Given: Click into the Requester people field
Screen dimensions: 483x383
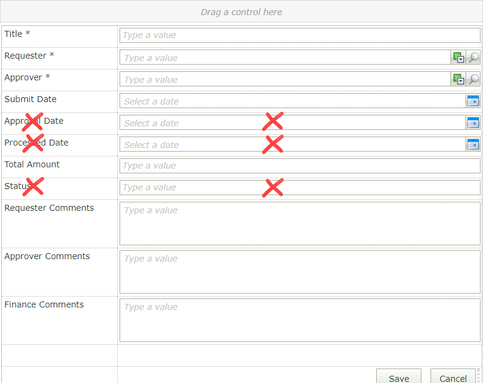Looking at the screenshot, I should 285,57.
